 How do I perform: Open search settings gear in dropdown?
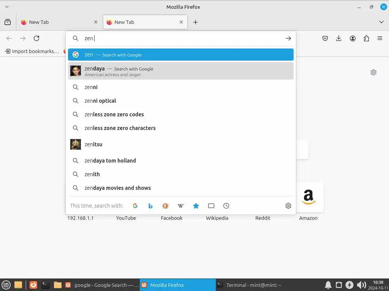click(x=288, y=206)
